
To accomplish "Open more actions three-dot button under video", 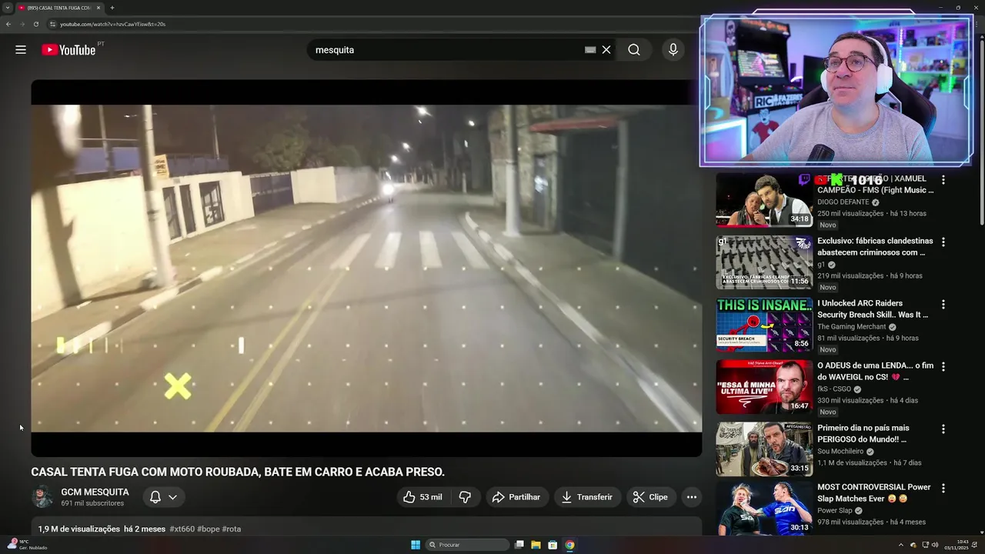I will (692, 497).
